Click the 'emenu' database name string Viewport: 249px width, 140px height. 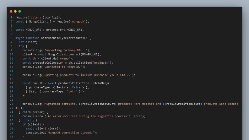[64, 59]
